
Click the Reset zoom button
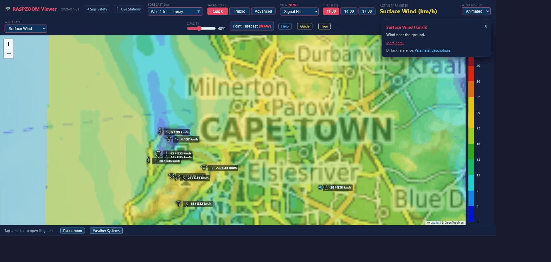[72, 231]
